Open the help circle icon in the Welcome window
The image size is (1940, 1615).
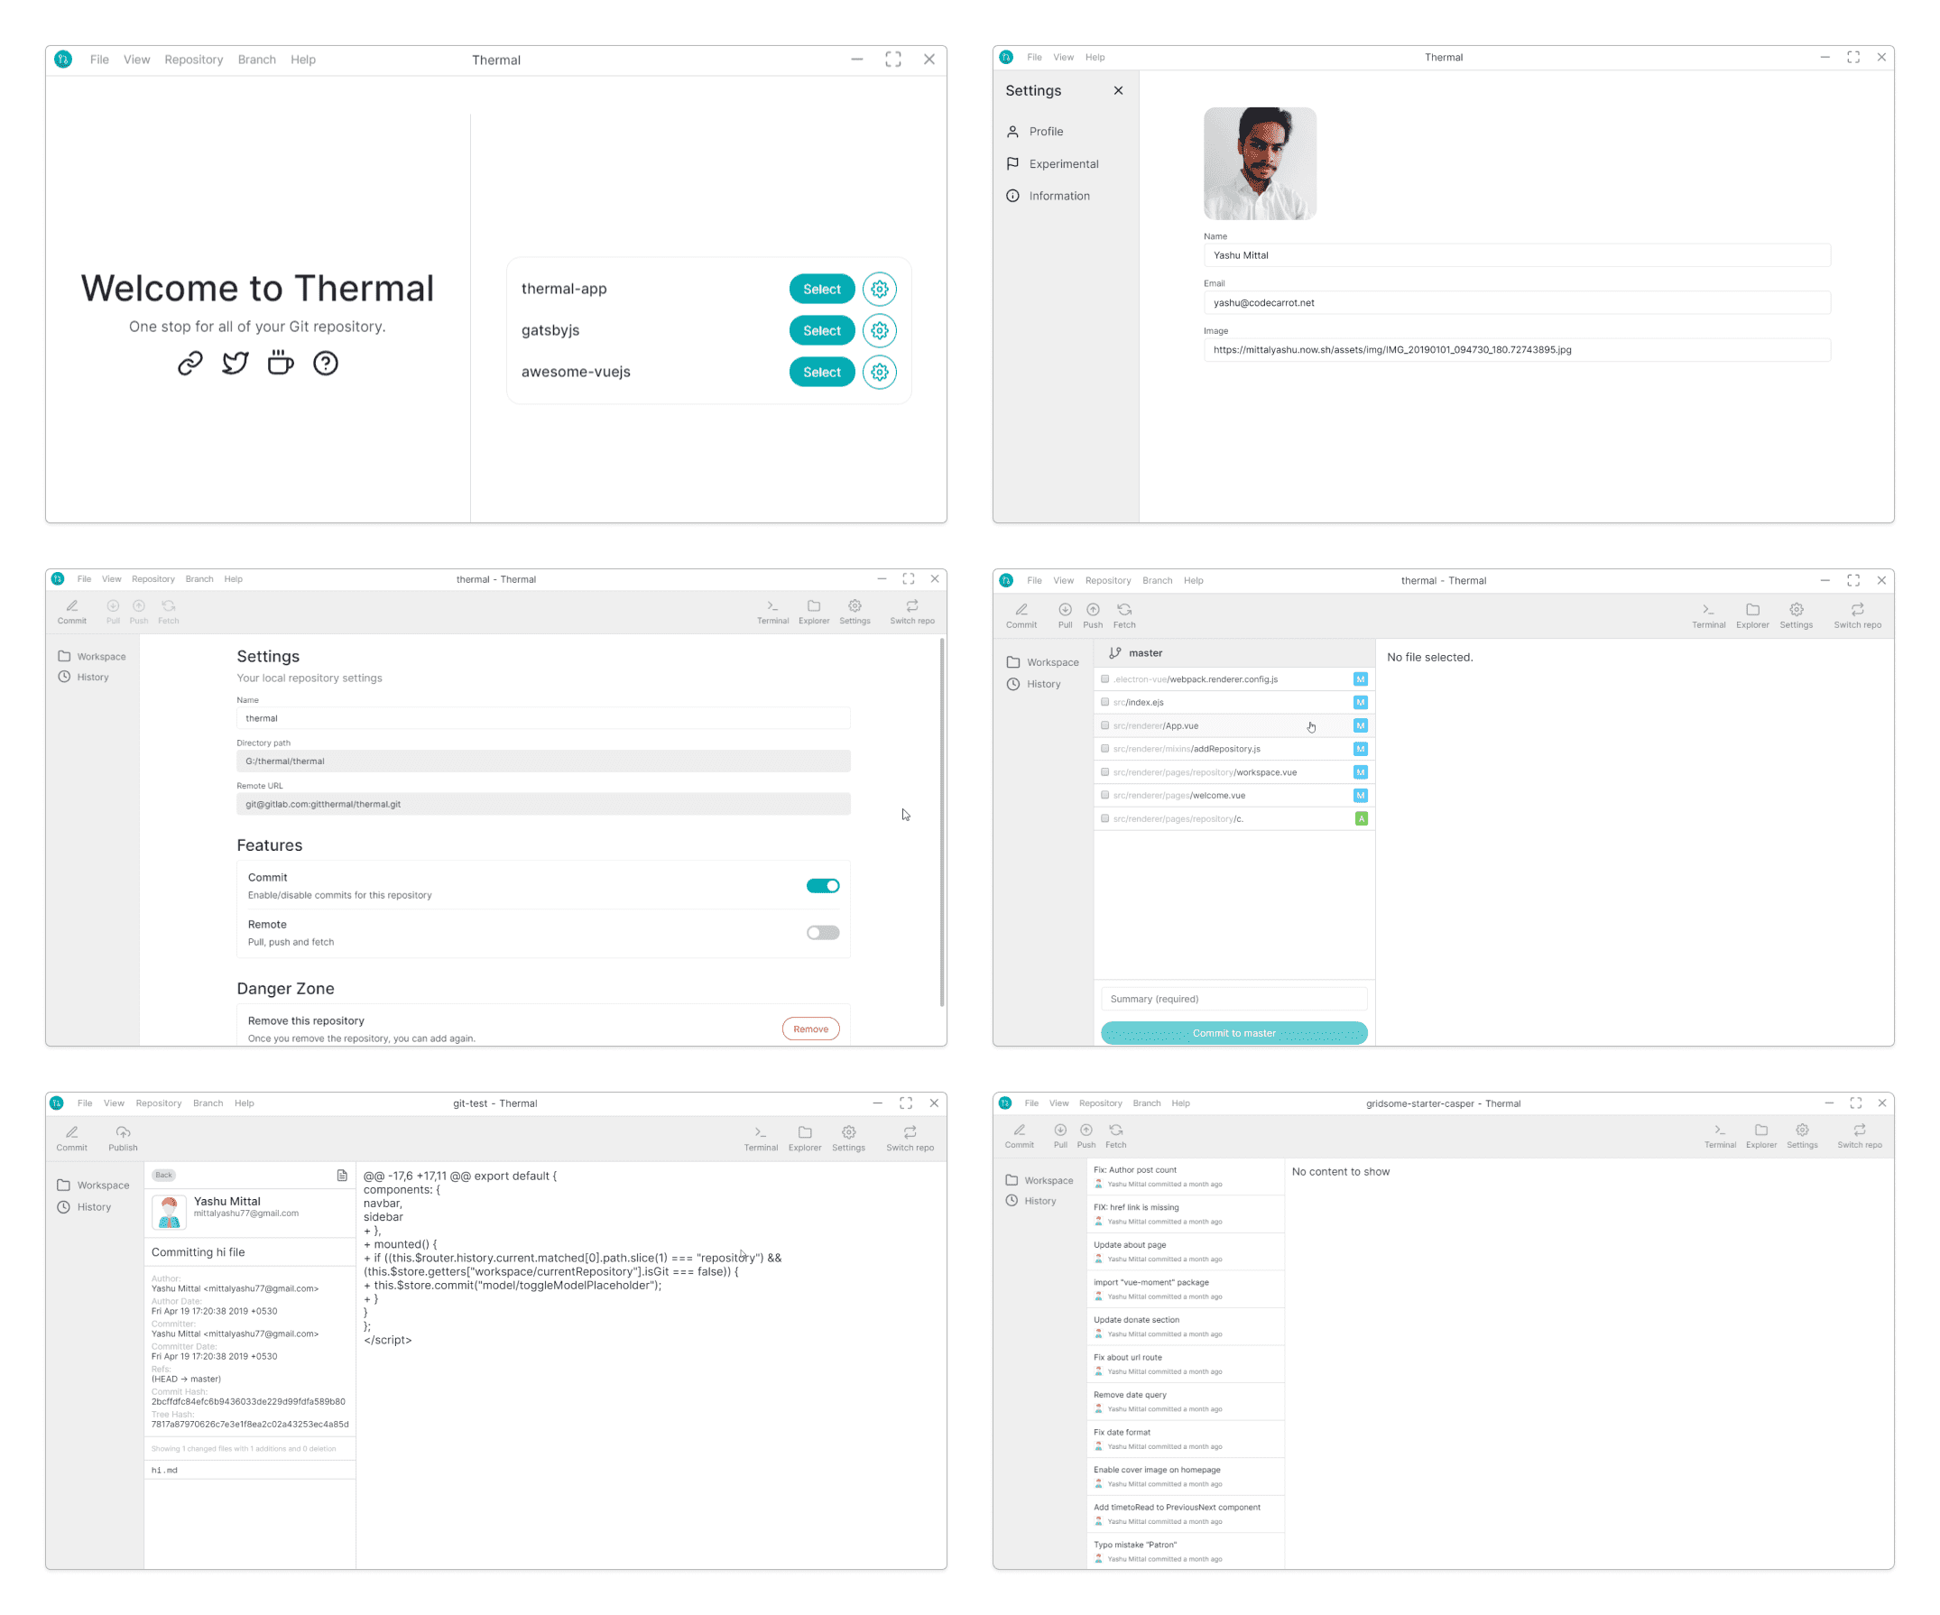tap(325, 363)
